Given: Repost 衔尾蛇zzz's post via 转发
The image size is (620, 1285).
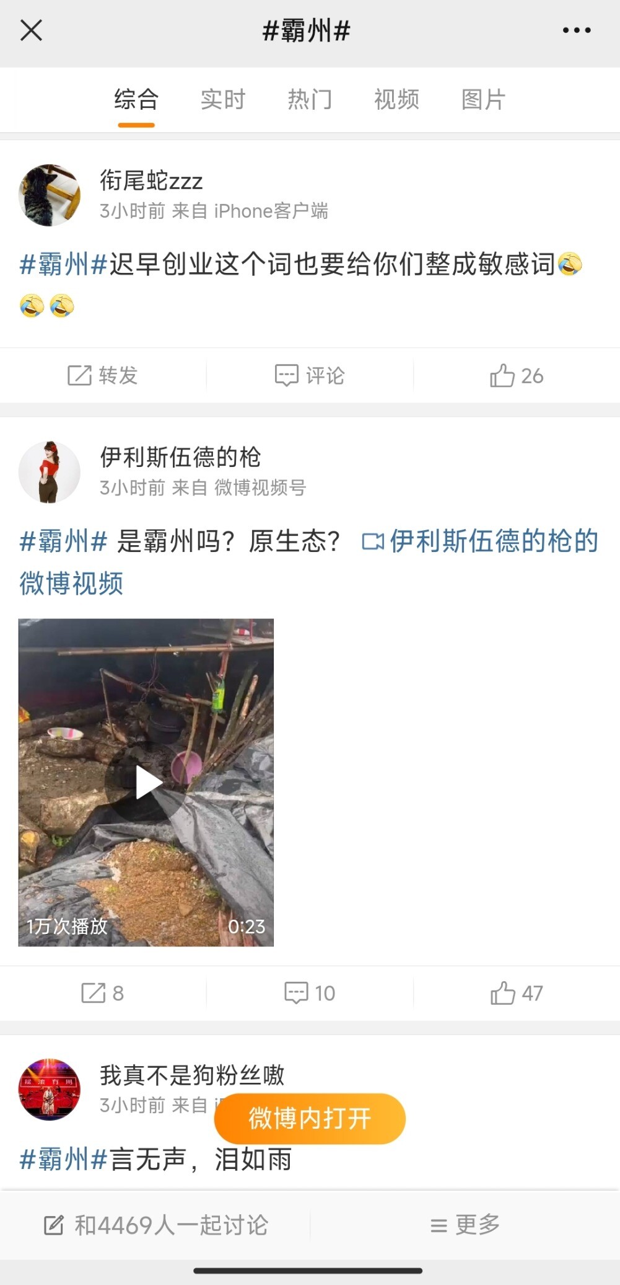Looking at the screenshot, I should [103, 375].
